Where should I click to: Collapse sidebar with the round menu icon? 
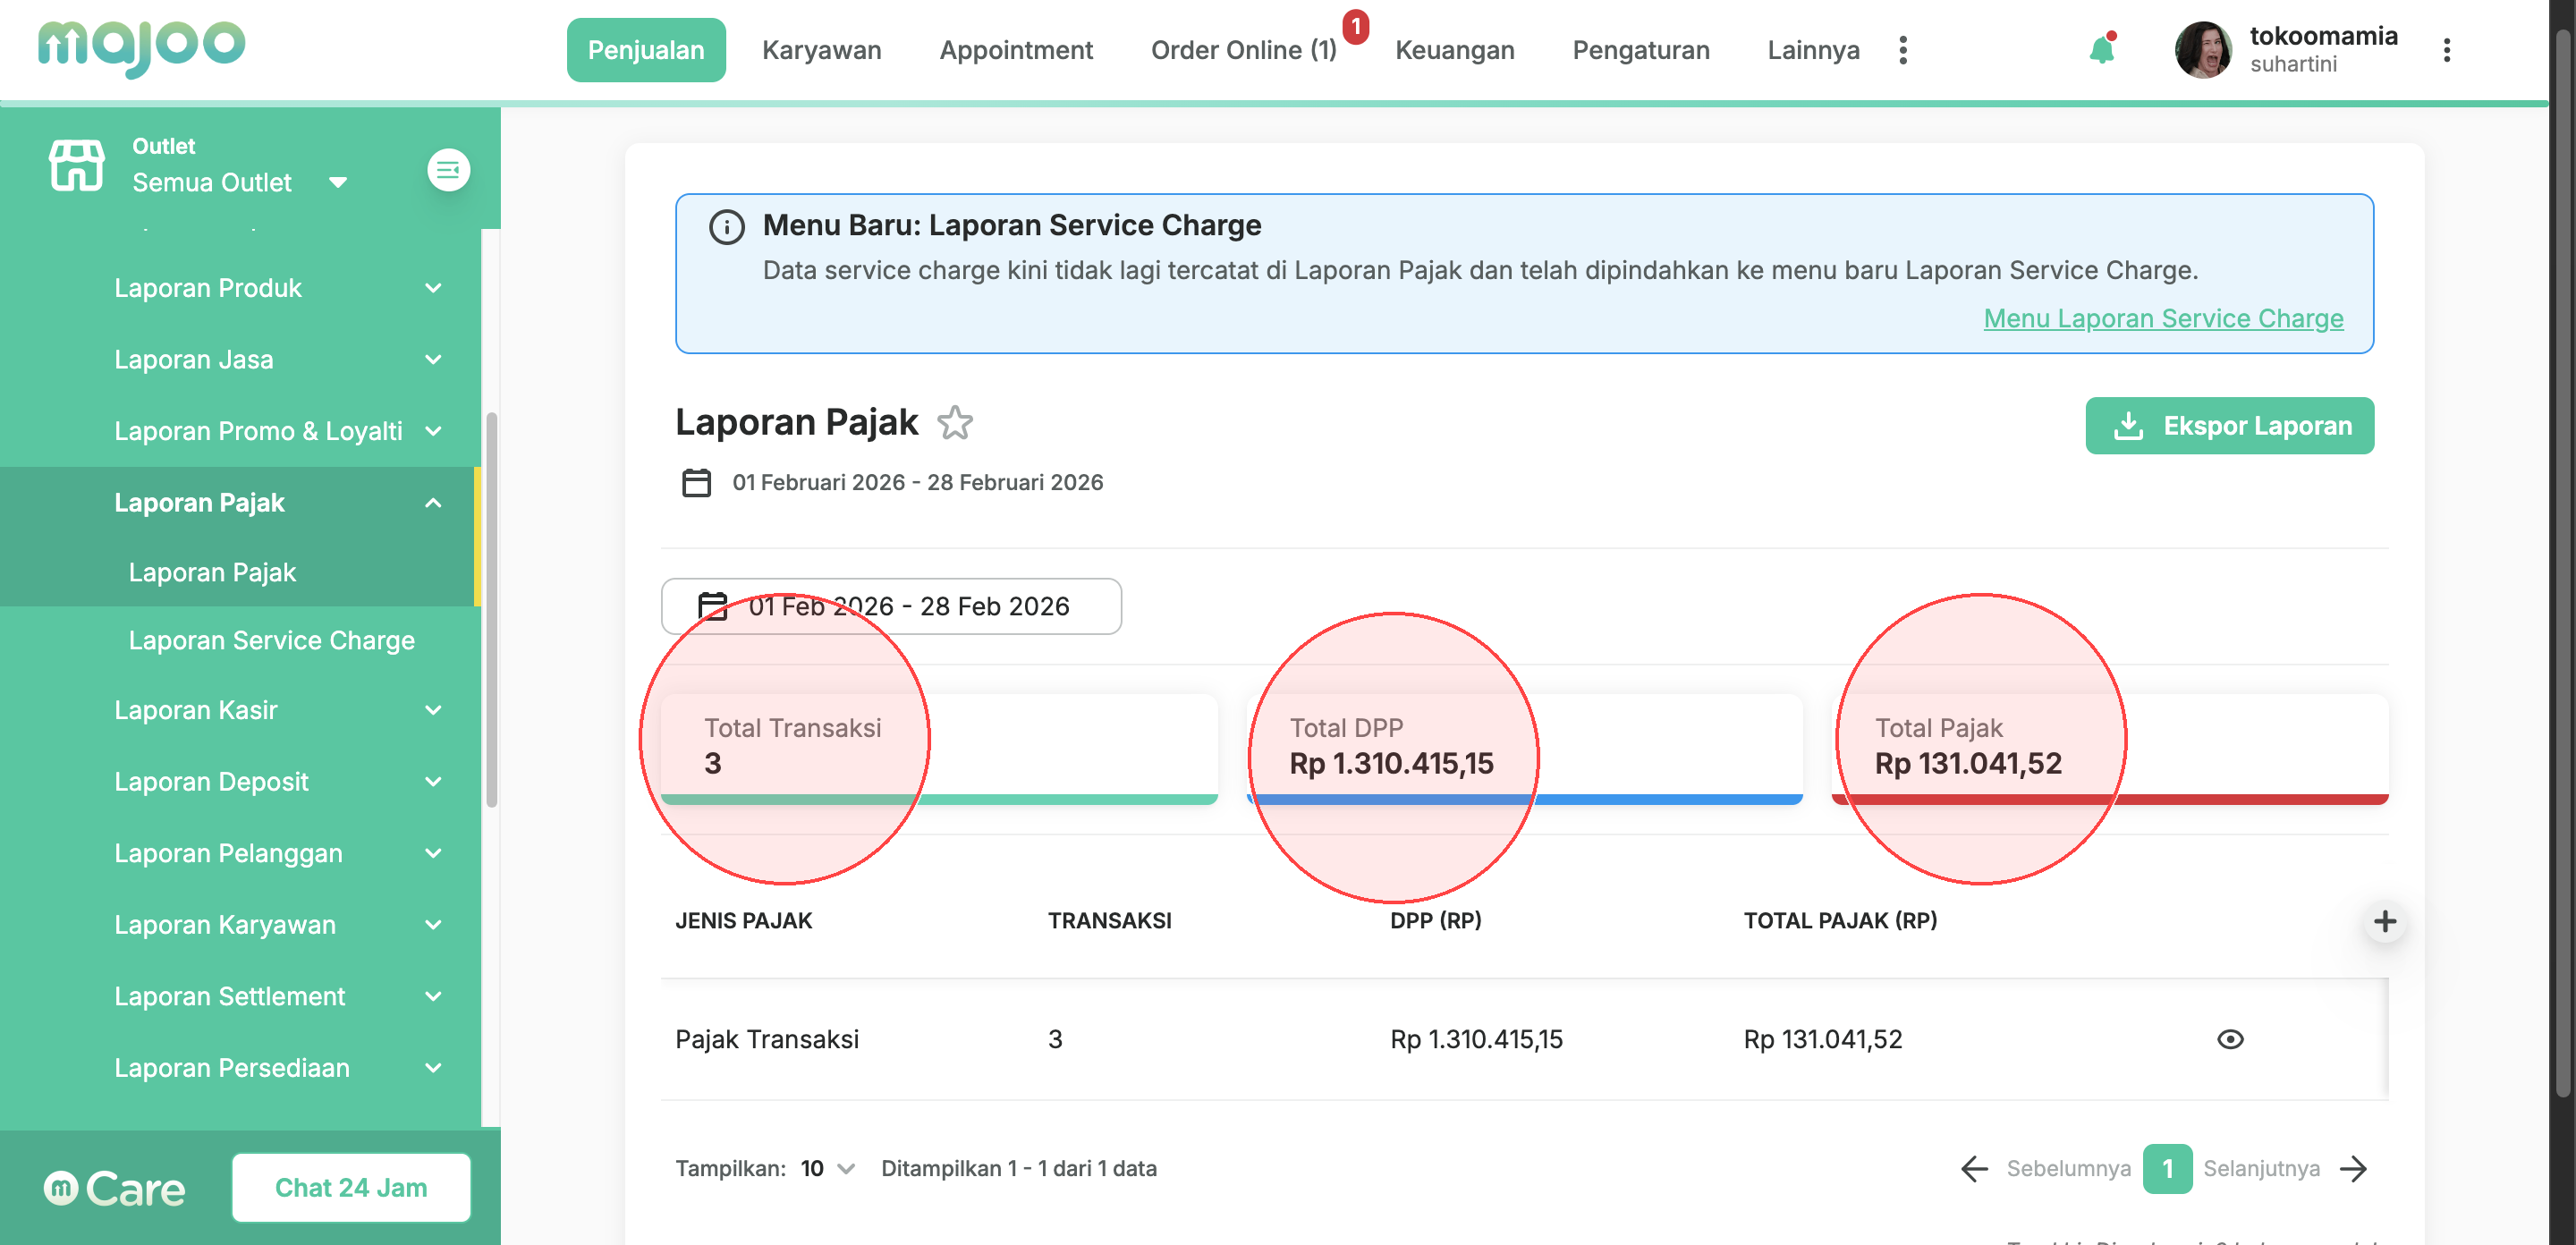448,170
